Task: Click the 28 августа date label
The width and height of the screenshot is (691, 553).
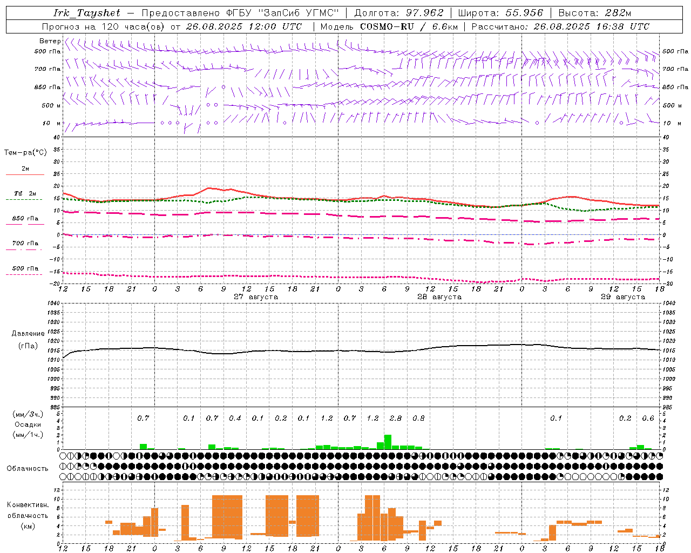Action: coord(439,297)
